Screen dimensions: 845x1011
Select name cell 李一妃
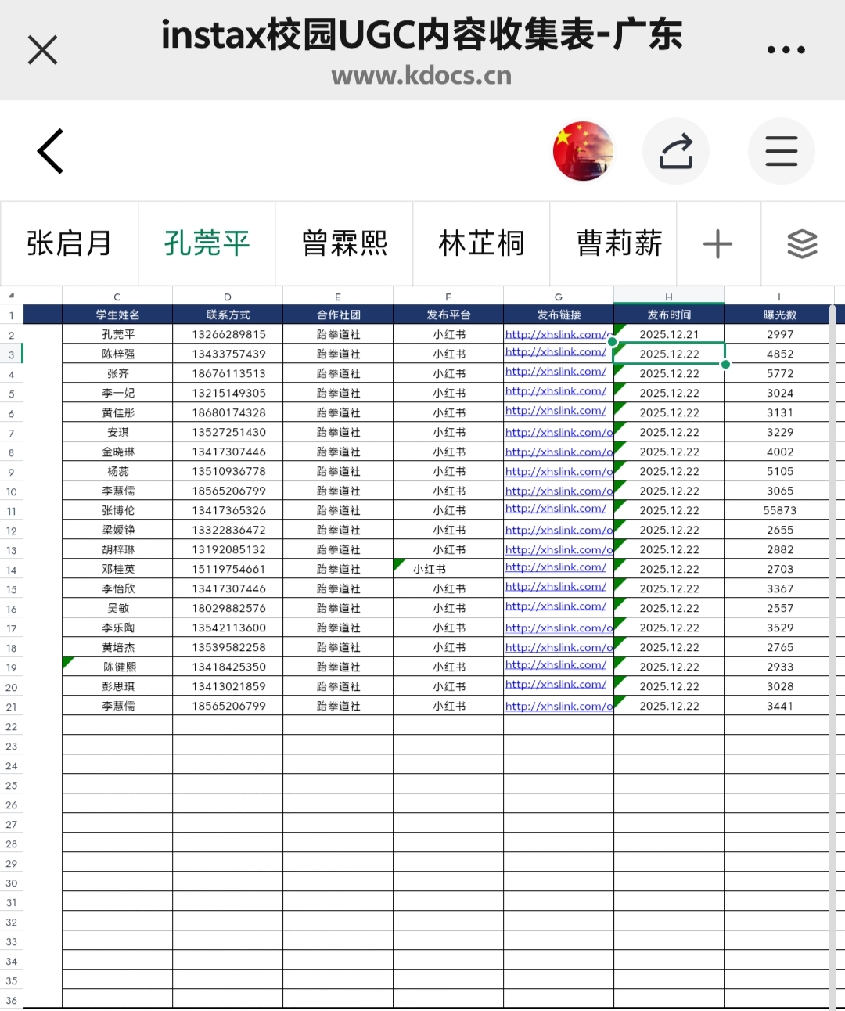[x=117, y=393]
